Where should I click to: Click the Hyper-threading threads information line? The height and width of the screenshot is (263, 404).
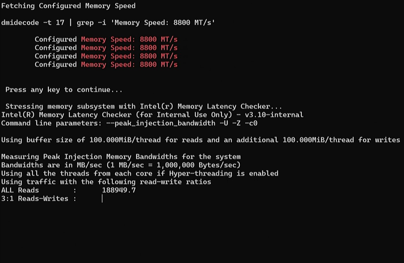[139, 174]
